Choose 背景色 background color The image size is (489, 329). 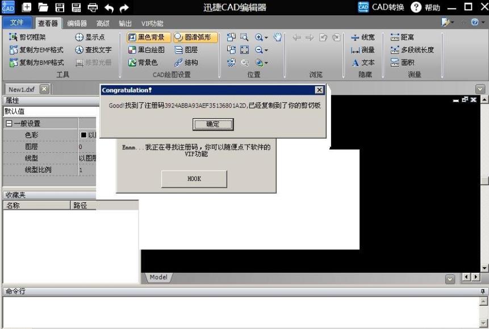[143, 63]
